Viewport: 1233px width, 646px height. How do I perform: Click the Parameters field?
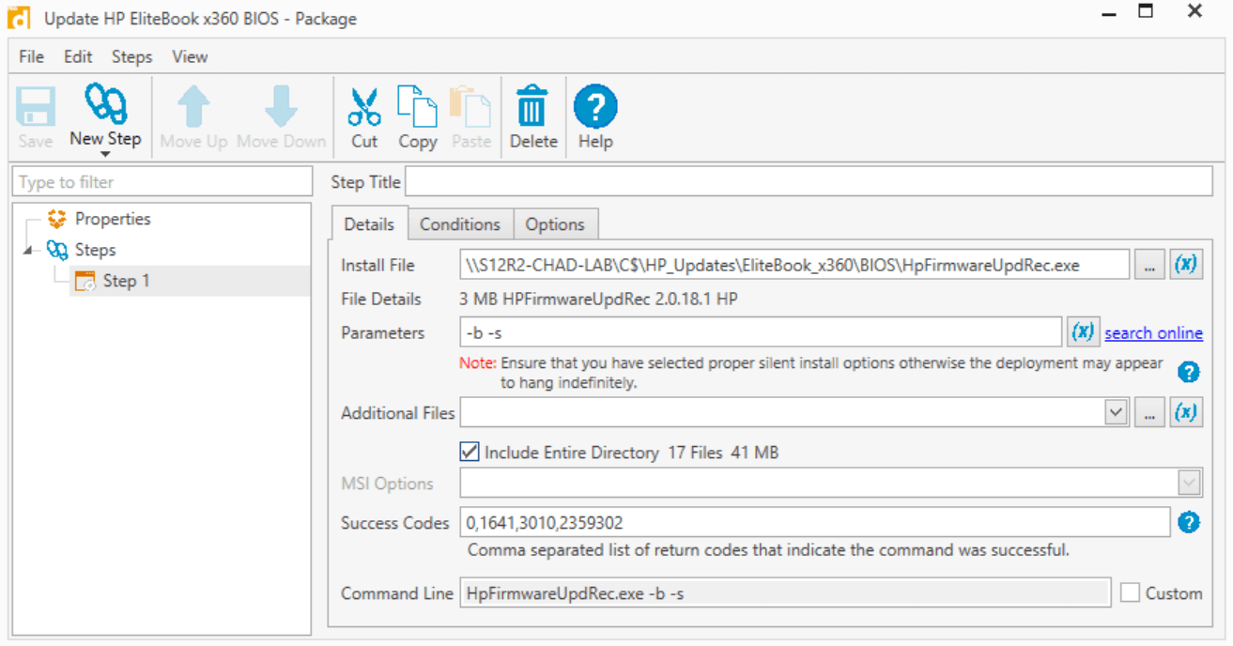point(761,332)
